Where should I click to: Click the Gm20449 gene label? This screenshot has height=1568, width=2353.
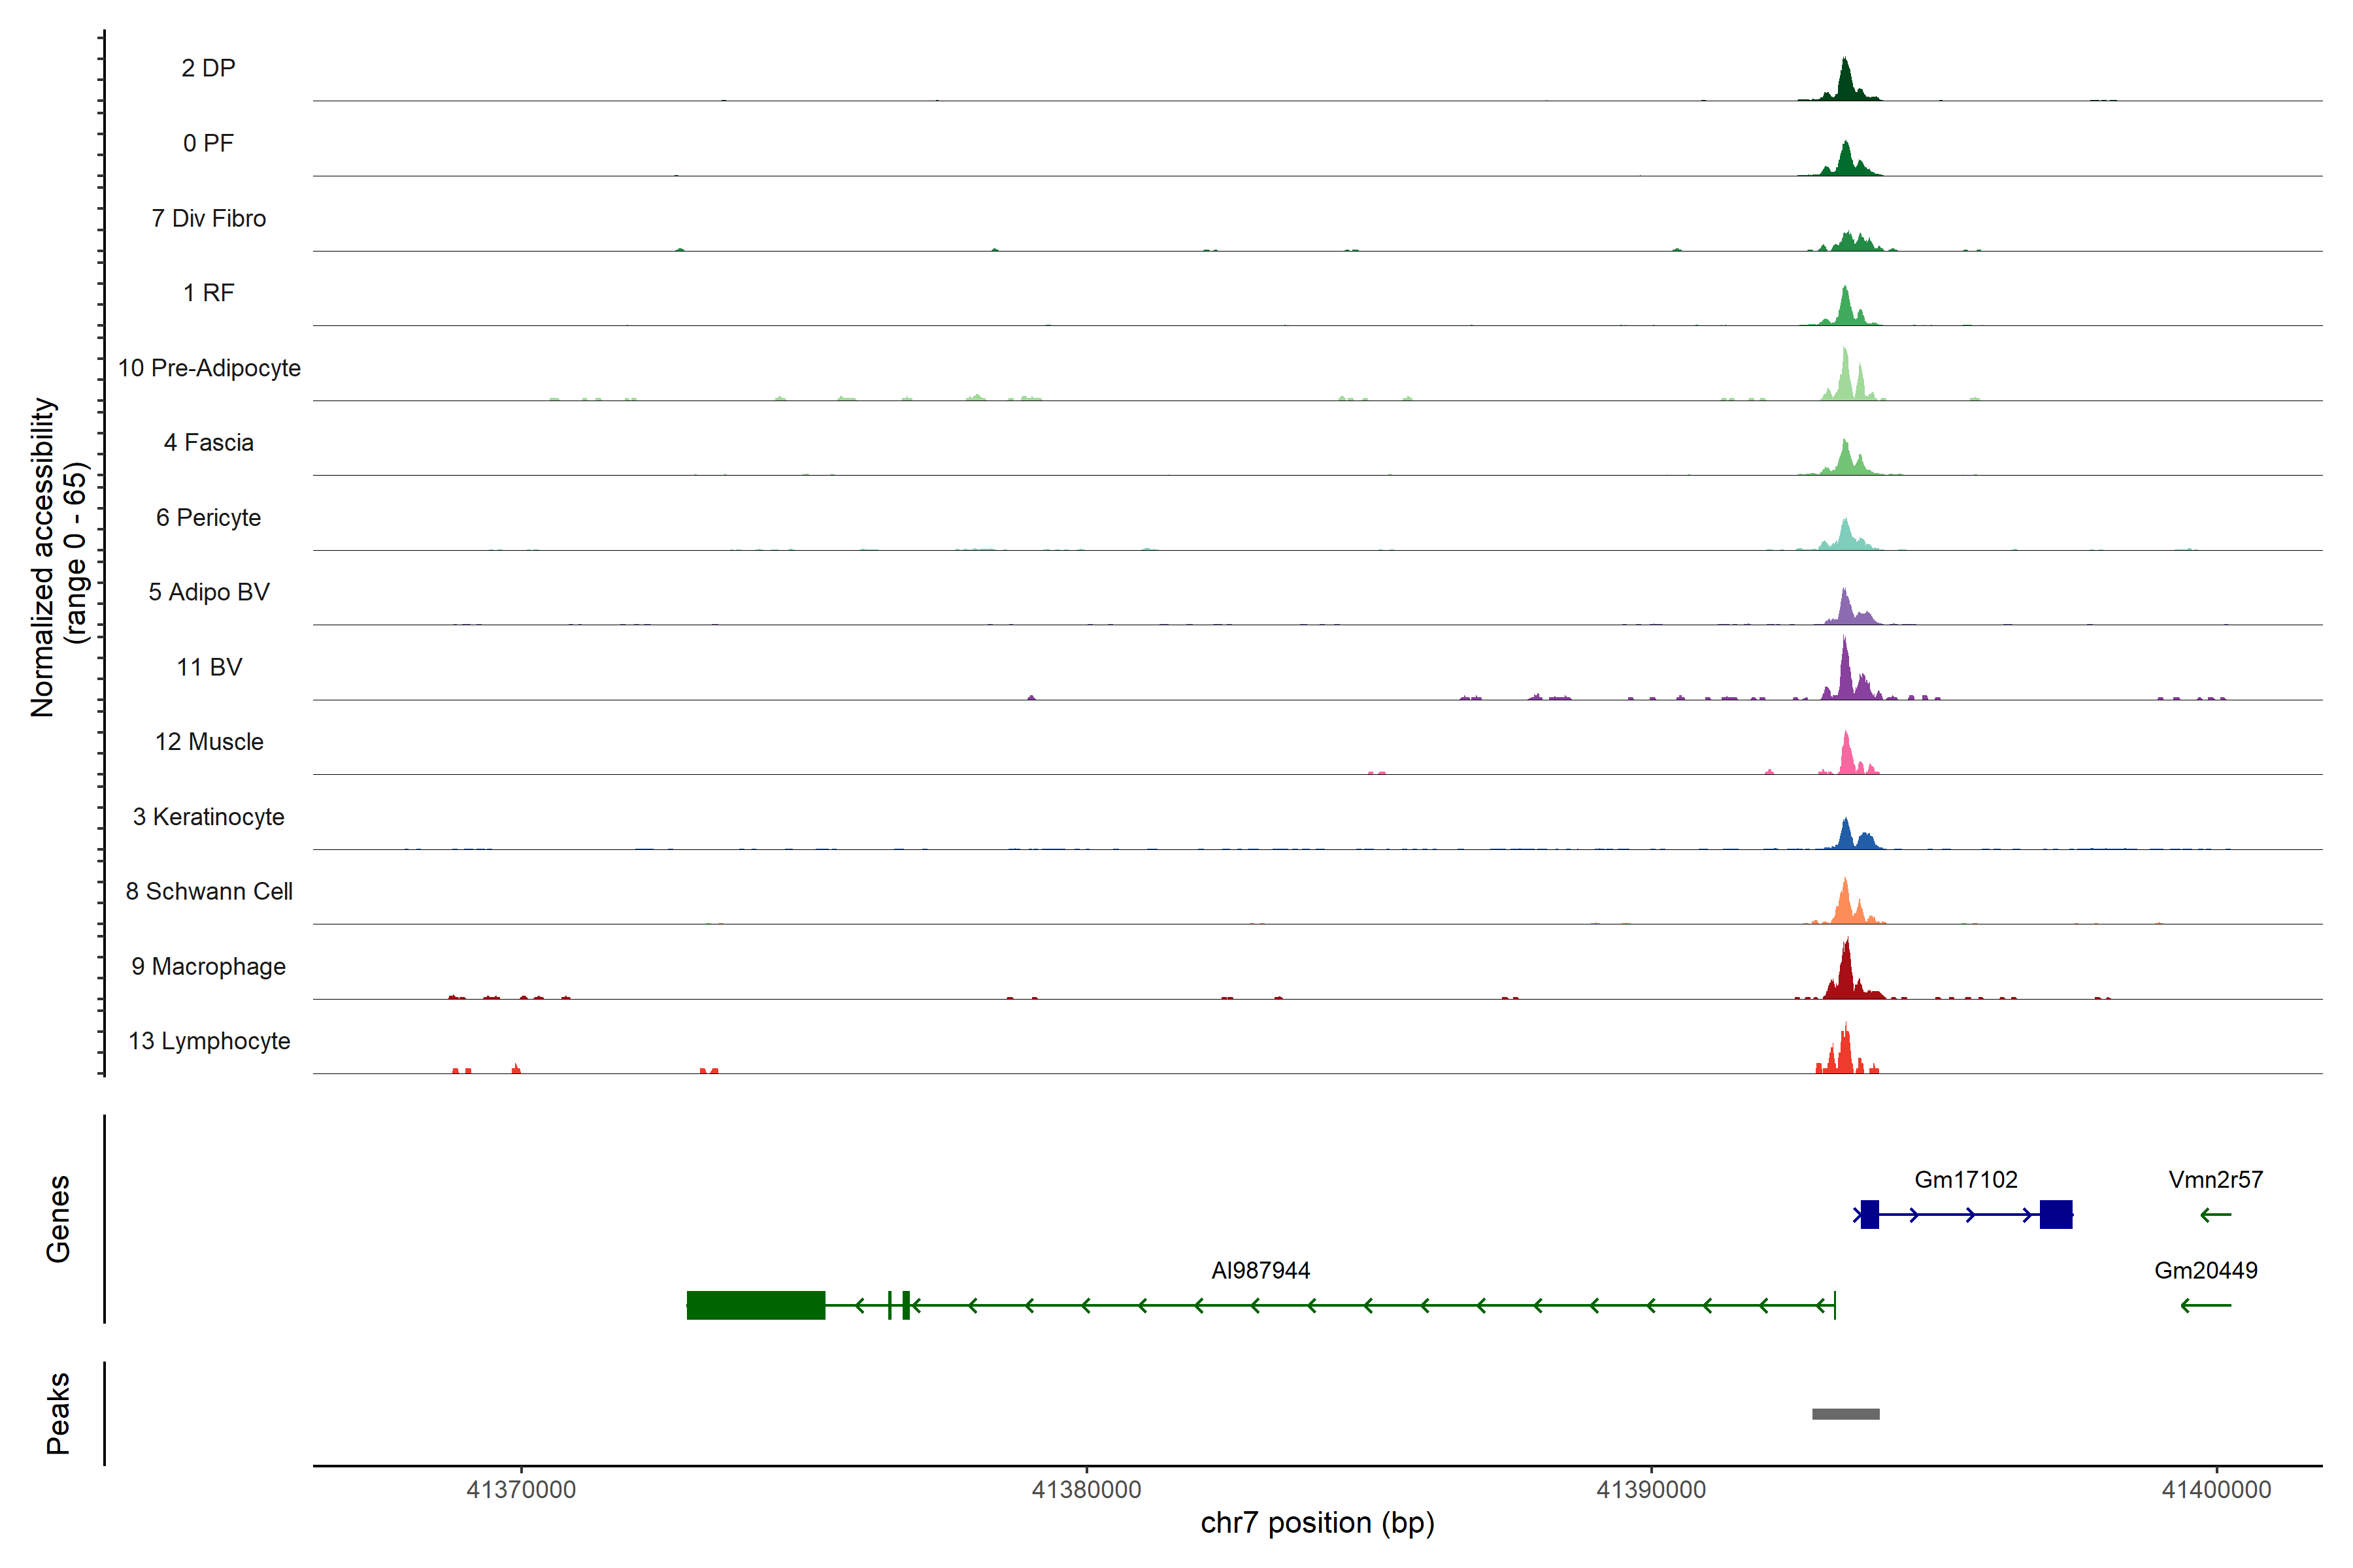pos(2206,1271)
